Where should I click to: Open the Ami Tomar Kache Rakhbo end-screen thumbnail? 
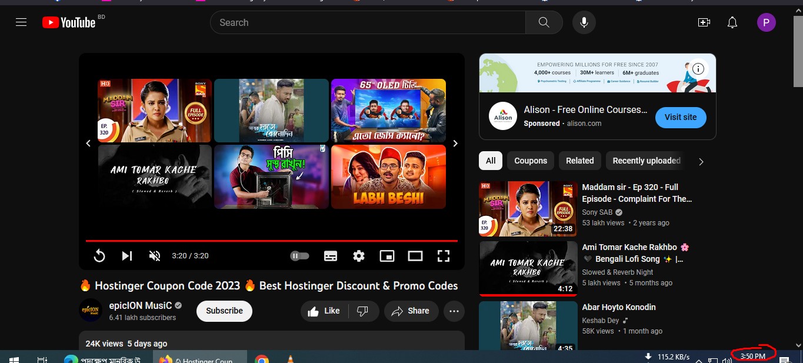pos(155,176)
